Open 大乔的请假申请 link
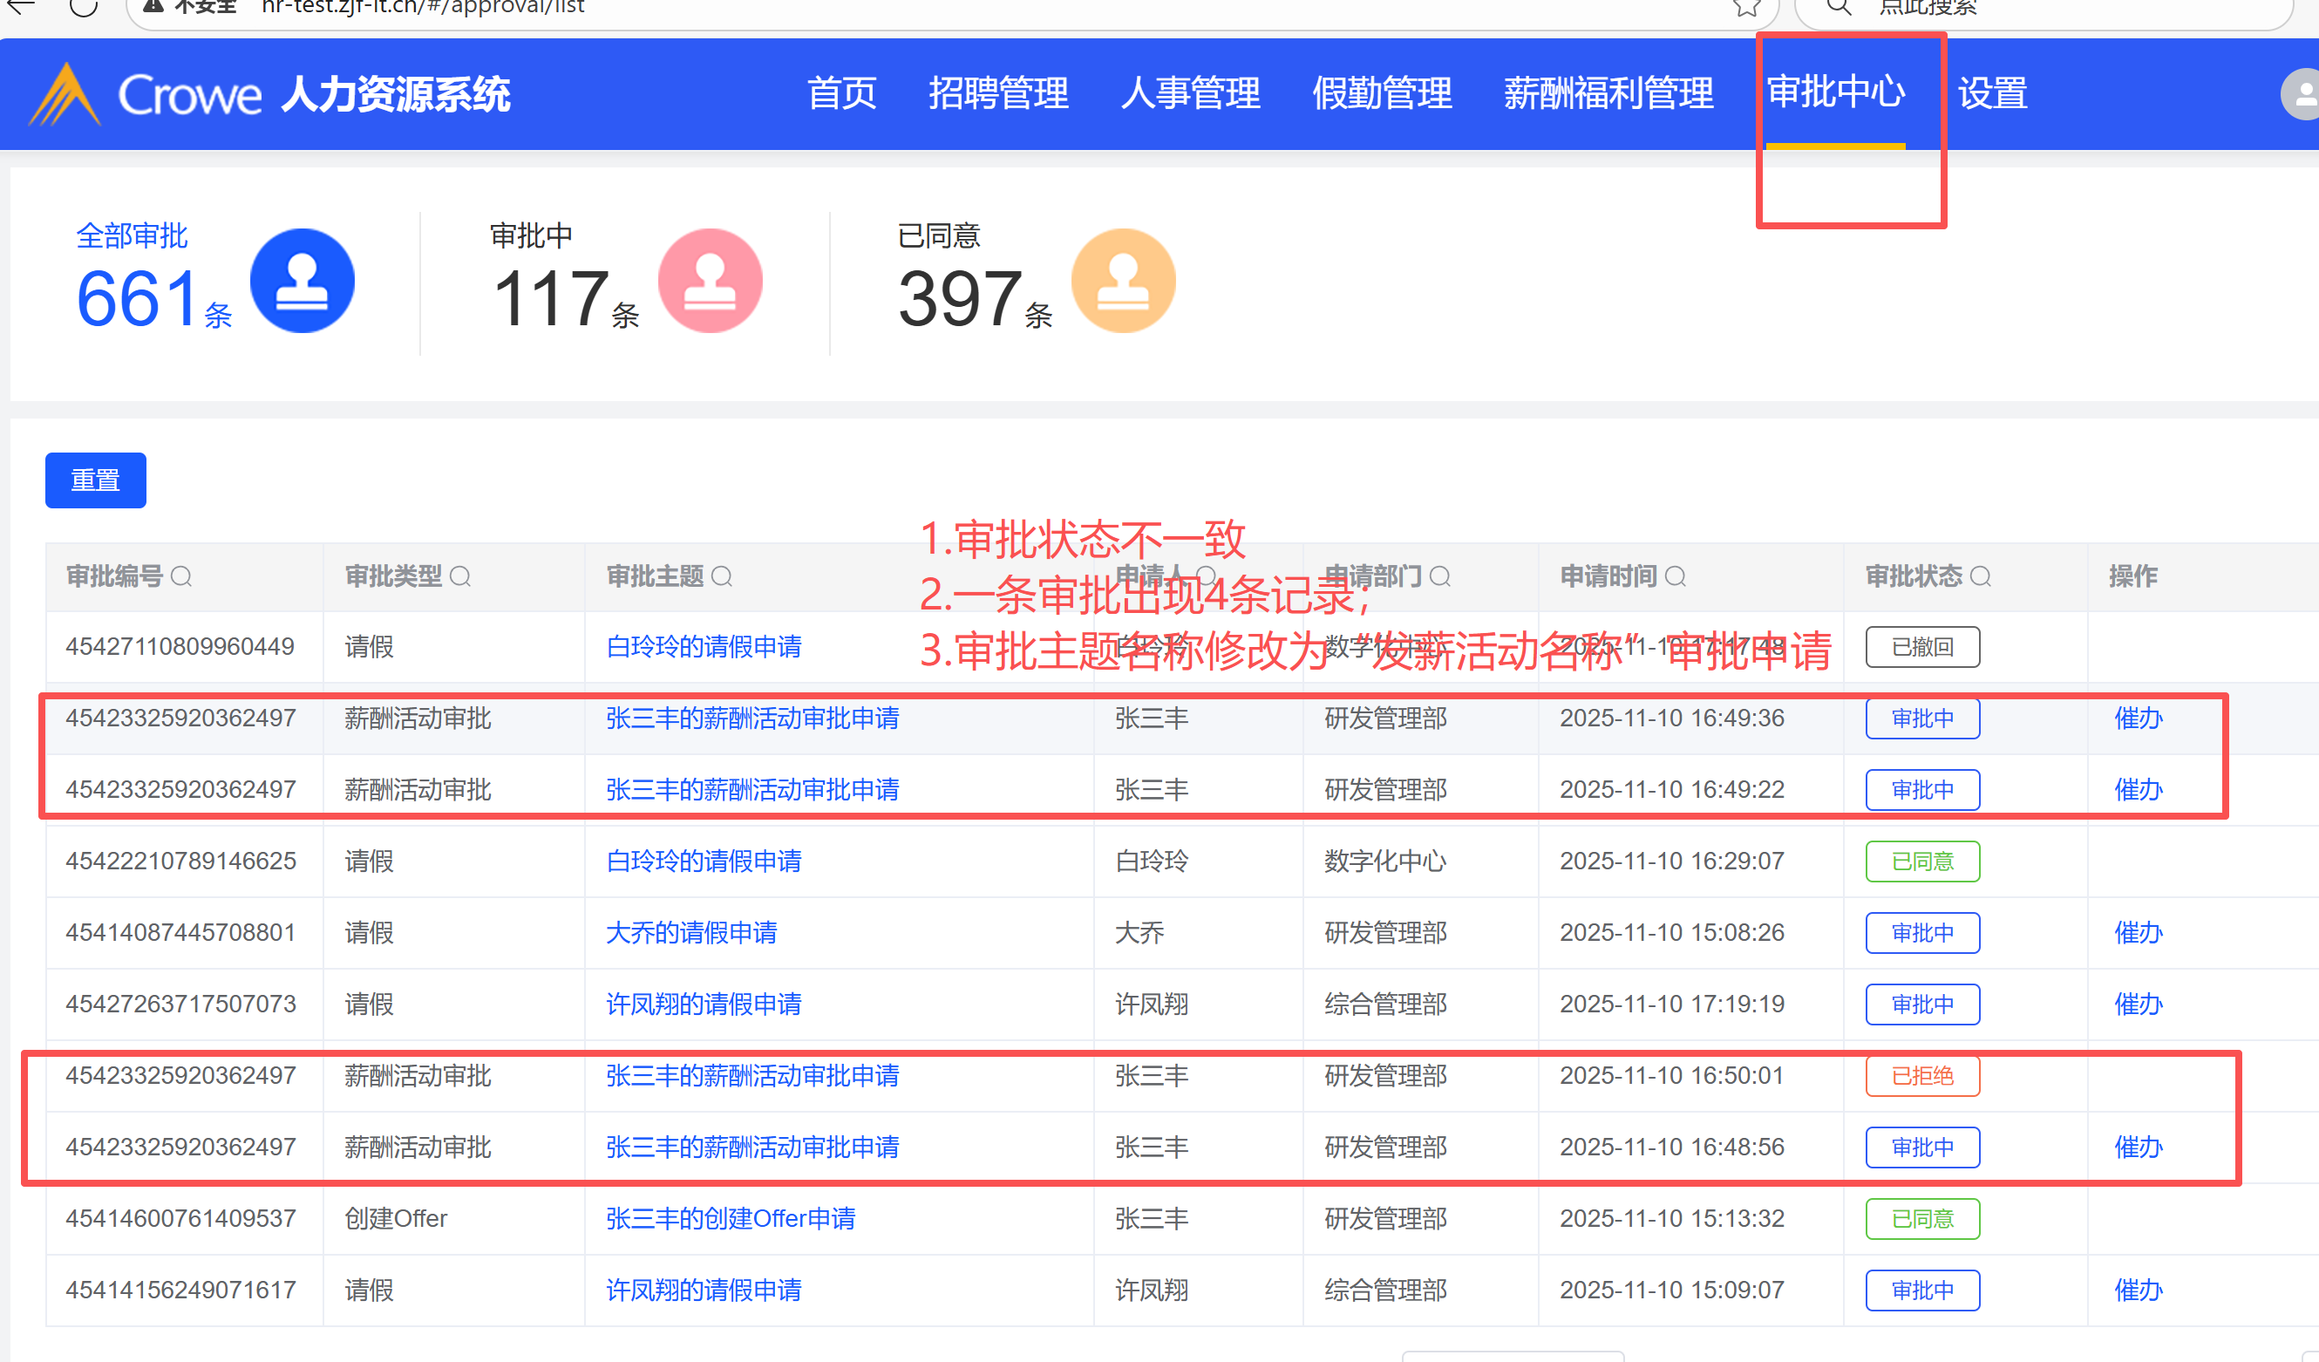Screen dimensions: 2319x1362 pos(691,932)
